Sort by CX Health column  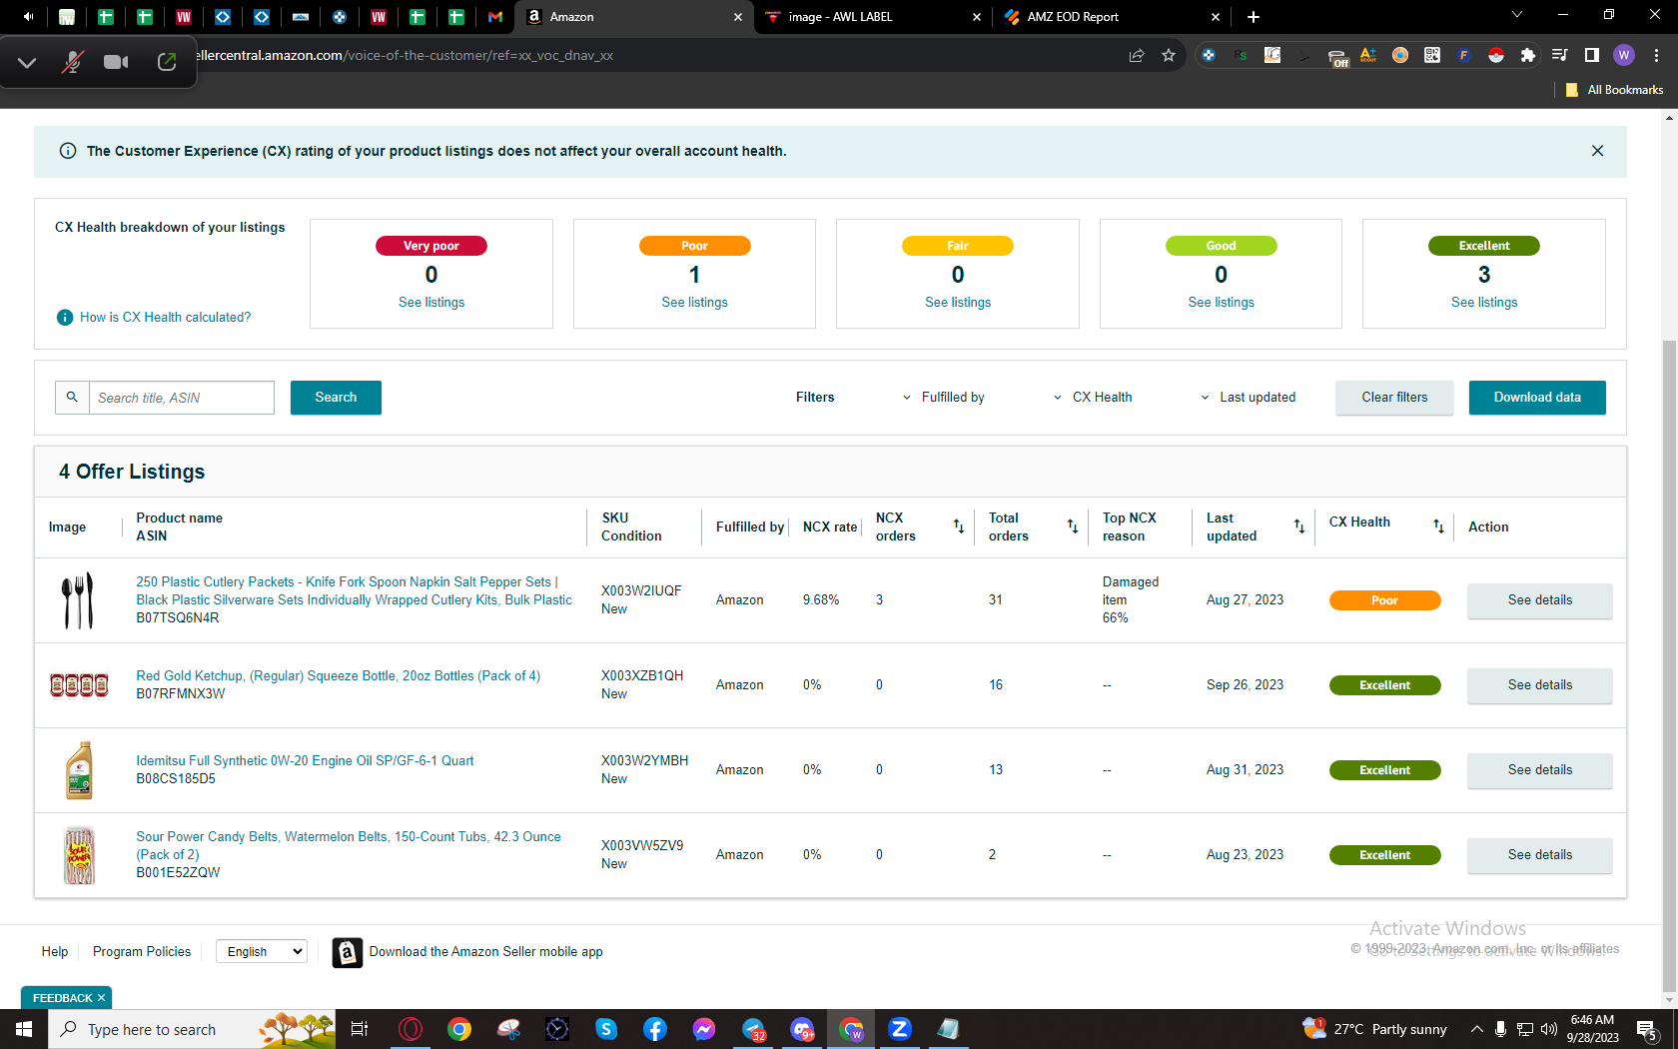click(x=1438, y=526)
